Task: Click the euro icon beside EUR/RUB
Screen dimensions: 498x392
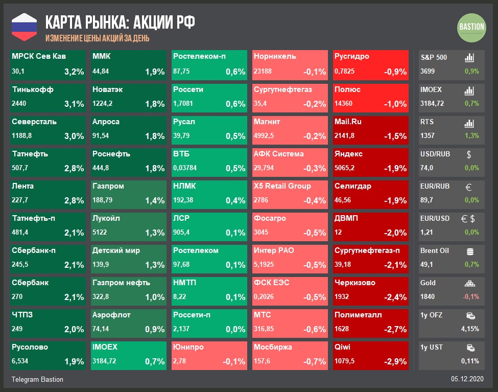Action: pos(469,187)
